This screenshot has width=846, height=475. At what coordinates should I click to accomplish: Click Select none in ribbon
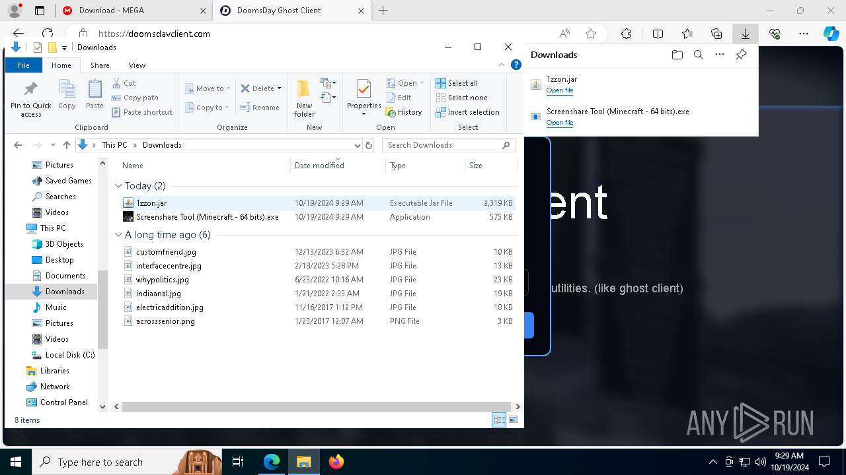click(x=461, y=98)
